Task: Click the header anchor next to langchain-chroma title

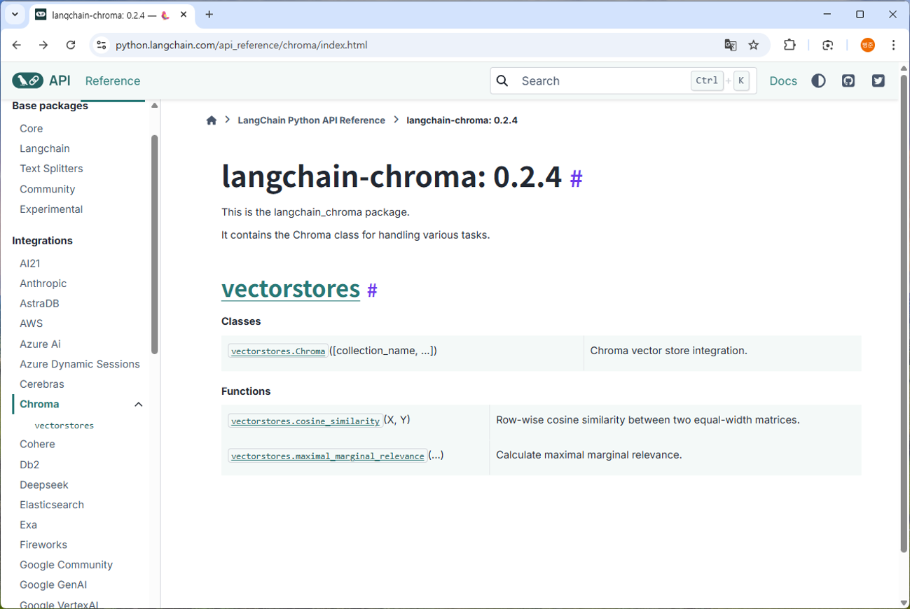Action: click(576, 178)
